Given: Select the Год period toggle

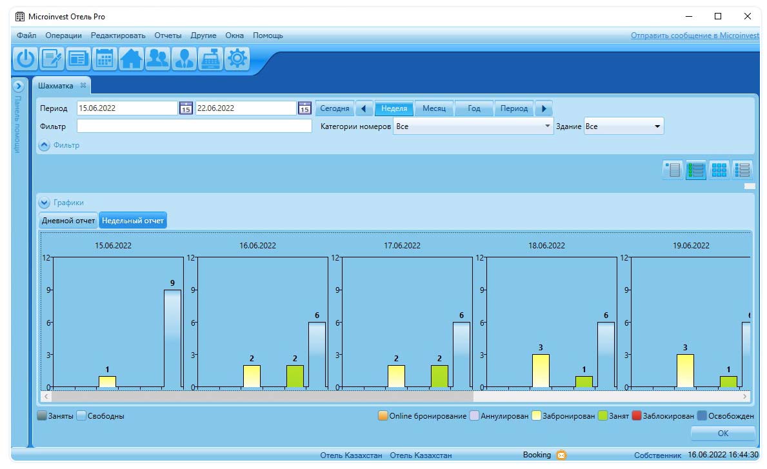Looking at the screenshot, I should click(474, 108).
